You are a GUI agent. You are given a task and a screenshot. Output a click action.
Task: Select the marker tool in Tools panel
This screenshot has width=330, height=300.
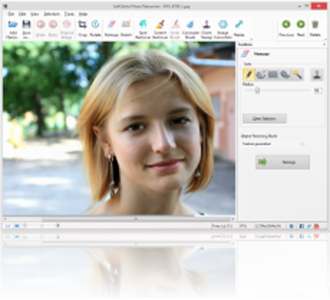[248, 74]
